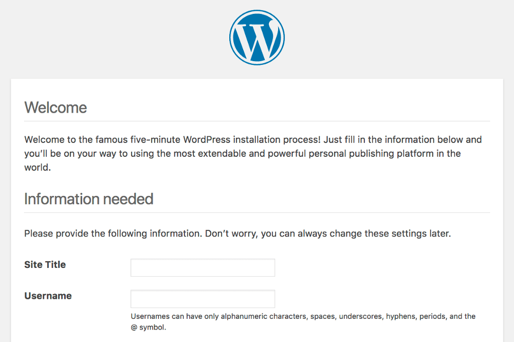This screenshot has width=514, height=342.
Task: Click the divider line under Information needed
Action: 257,212
